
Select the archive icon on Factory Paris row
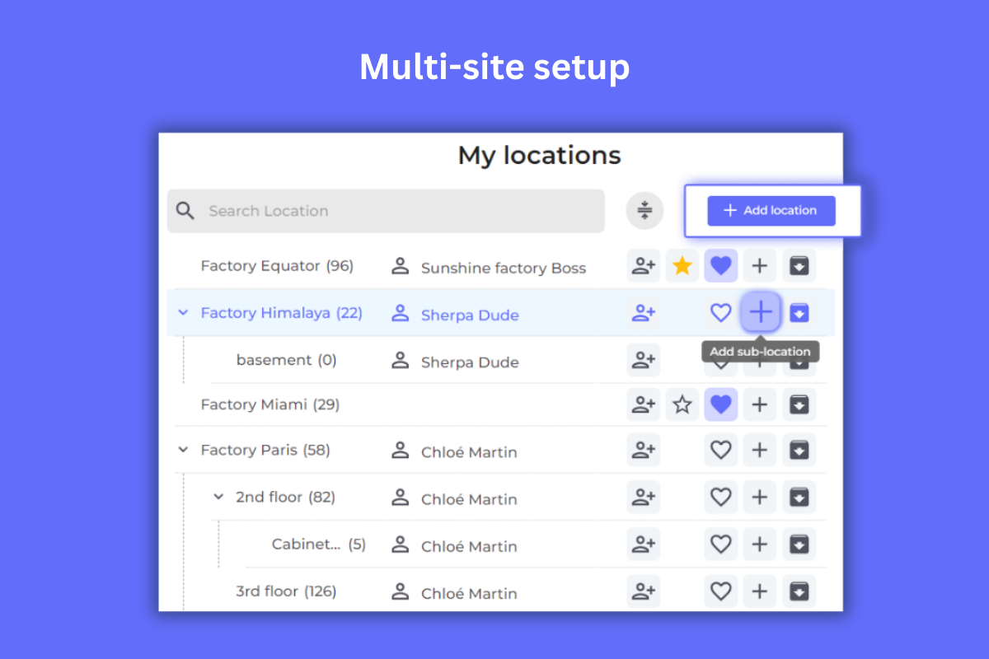(x=799, y=450)
